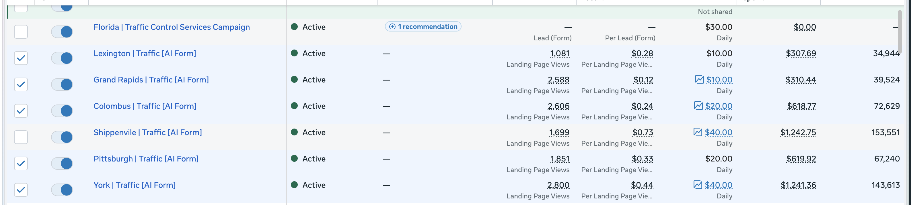Click Pittsburgh 67,240 impressions value
The height and width of the screenshot is (205, 911).
pyautogui.click(x=887, y=159)
